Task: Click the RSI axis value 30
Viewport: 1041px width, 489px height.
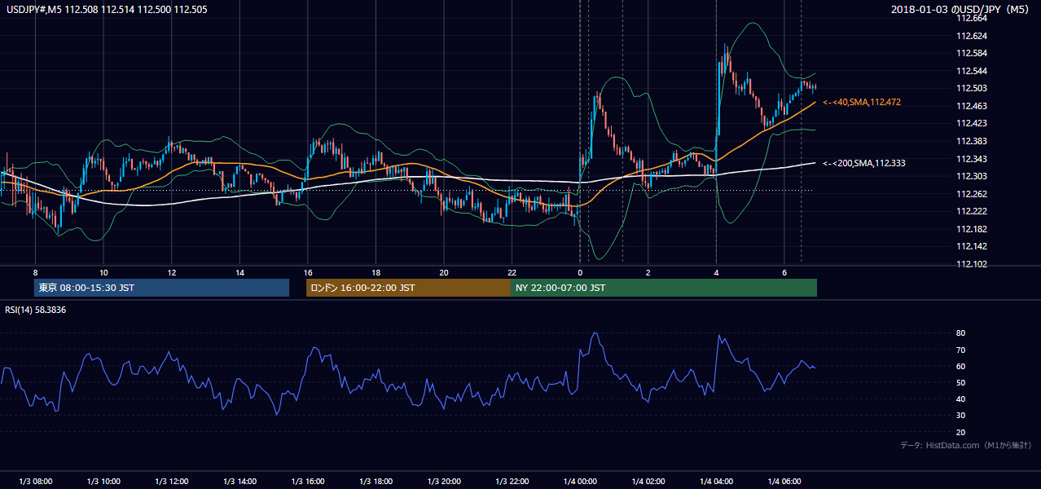Action: click(x=961, y=416)
